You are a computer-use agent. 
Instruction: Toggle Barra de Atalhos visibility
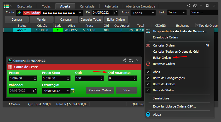148,84
